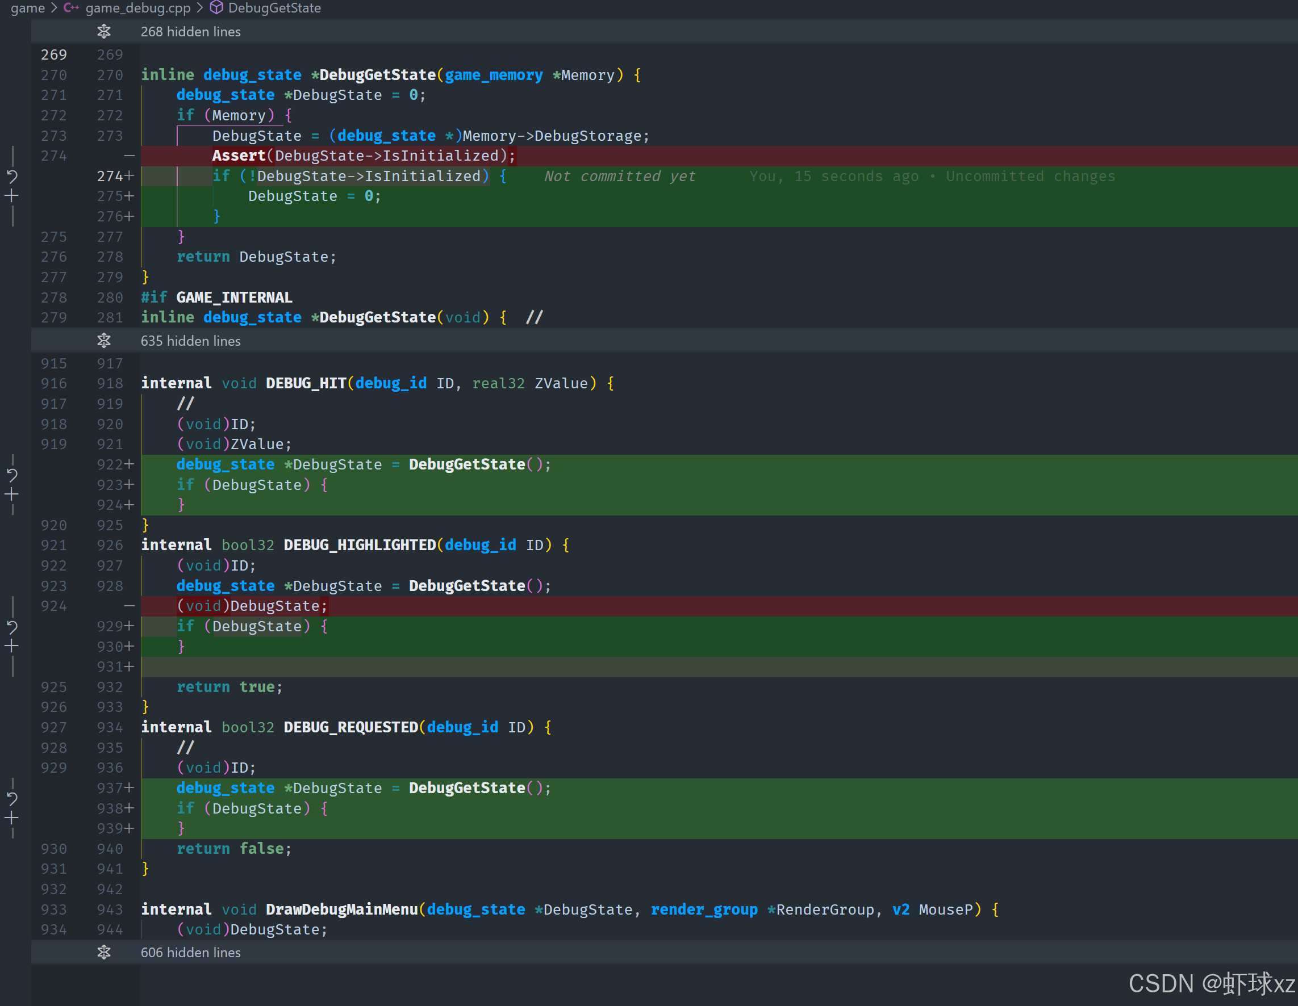Open the DebugGetState symbol breadcrumb
The image size is (1298, 1006).
pyautogui.click(x=274, y=8)
